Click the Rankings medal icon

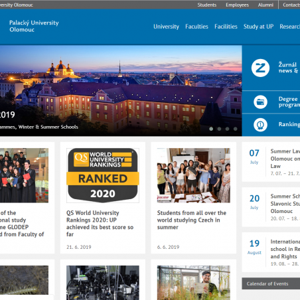click(x=260, y=125)
